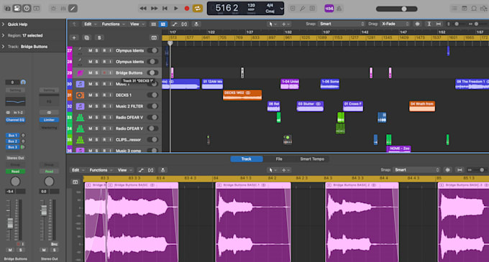Viewport: 489px width, 262px height.
Task: Click the red Record button
Action: [x=187, y=9]
